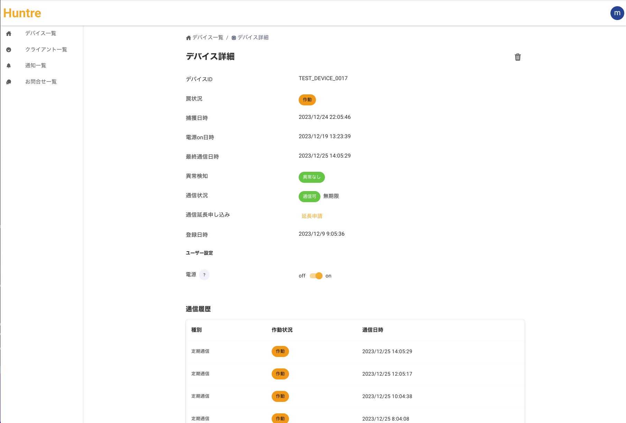This screenshot has height=423, width=626.
Task: Click the capture date 2023/12/24 22:05:46
Action: coord(325,117)
